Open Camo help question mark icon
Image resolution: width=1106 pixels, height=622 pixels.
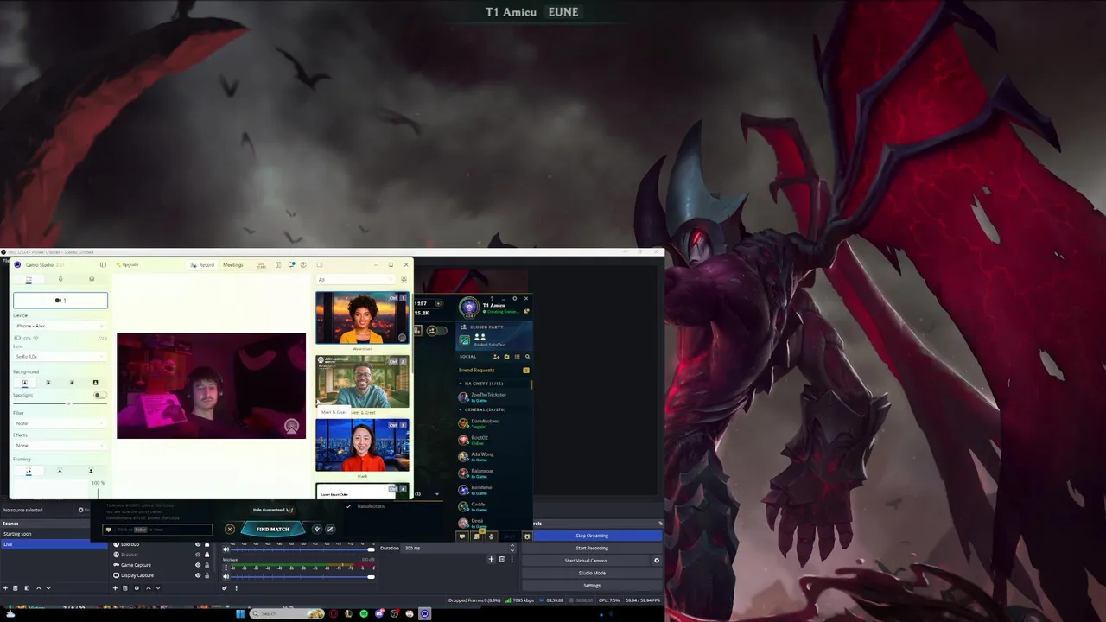303,264
